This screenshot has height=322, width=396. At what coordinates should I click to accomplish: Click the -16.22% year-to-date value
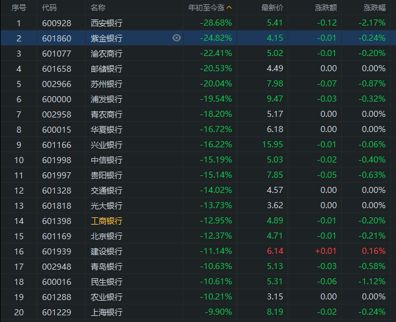216,144
